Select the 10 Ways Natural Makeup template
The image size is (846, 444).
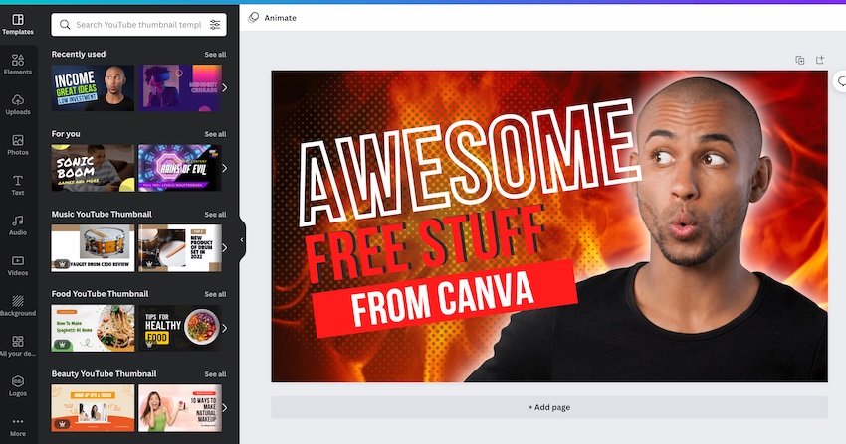coord(180,408)
